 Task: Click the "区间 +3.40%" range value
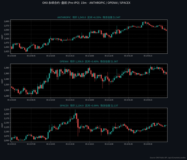(92, 62)
